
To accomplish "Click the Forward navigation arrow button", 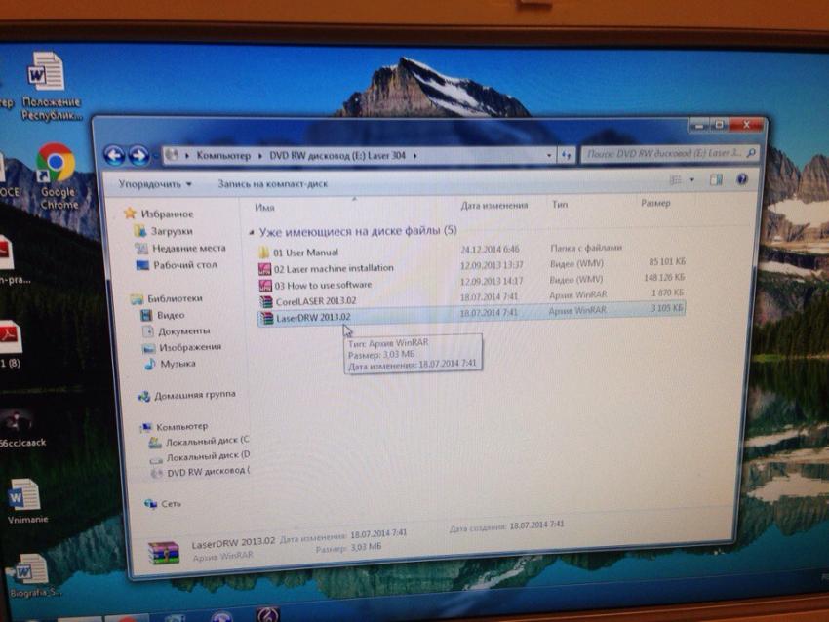I will [x=138, y=154].
